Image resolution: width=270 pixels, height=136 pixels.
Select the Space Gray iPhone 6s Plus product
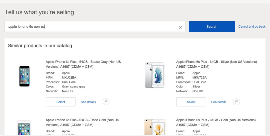pyautogui.click(x=60, y=102)
